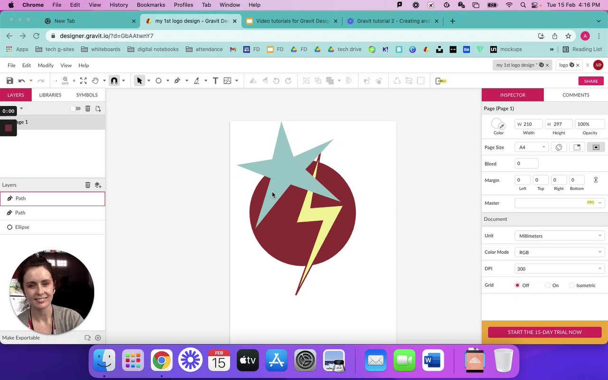Screen dimensions: 608x380
Task: Open Finder from the Dock
Action: pyautogui.click(x=104, y=361)
